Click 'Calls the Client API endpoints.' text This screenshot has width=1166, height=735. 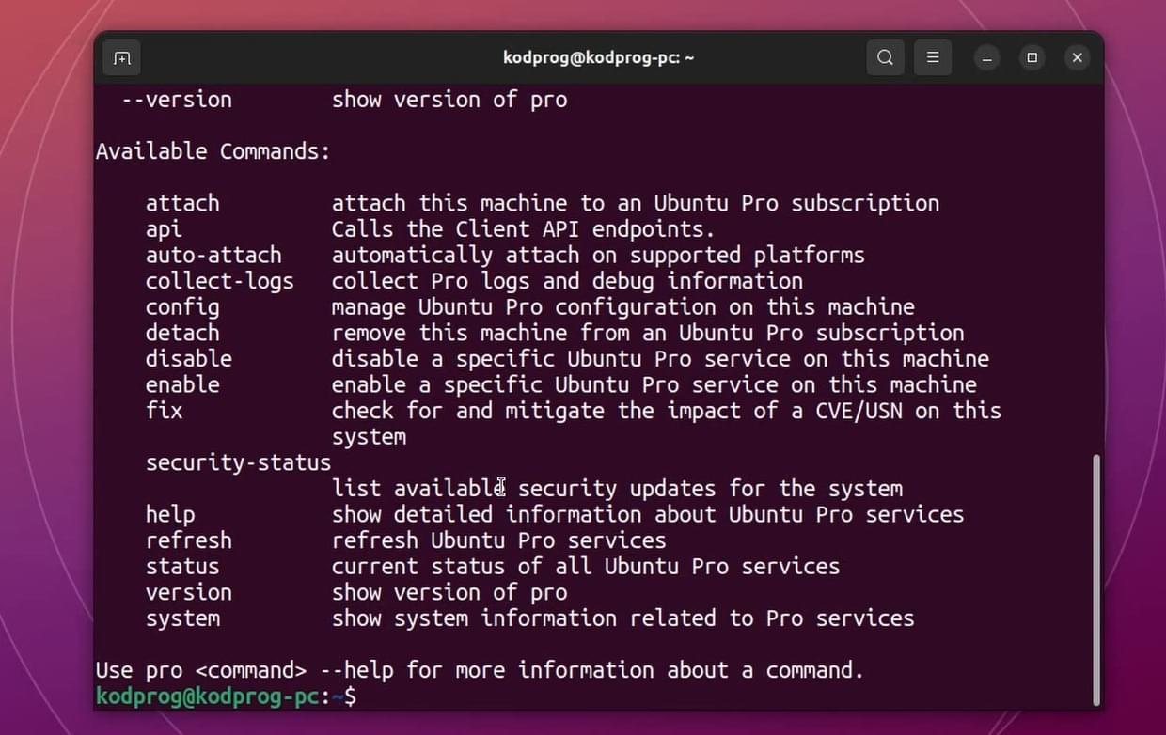(x=524, y=229)
